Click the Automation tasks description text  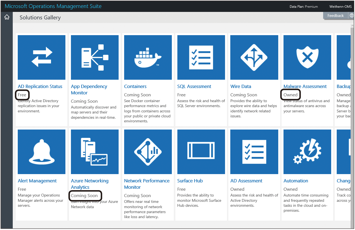tap(306, 203)
